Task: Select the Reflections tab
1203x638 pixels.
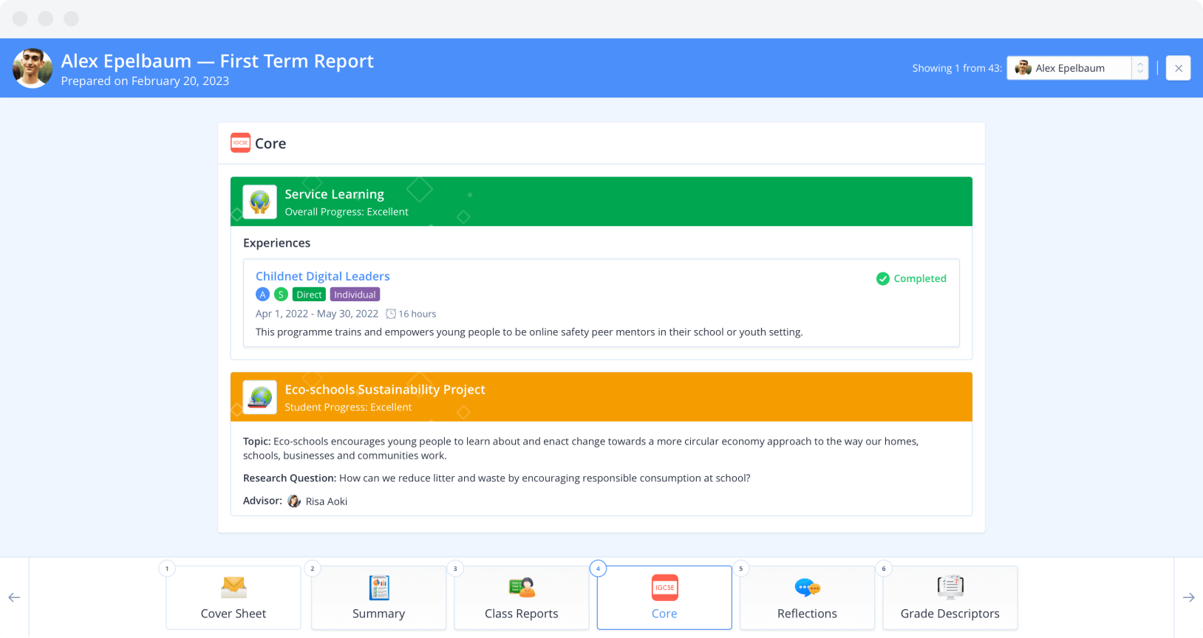Action: pyautogui.click(x=807, y=597)
